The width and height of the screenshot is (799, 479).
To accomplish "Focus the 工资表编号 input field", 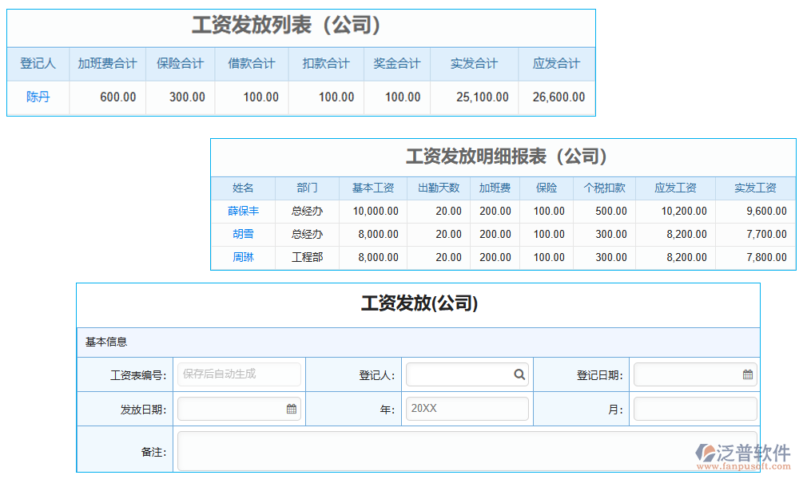I will tap(239, 374).
